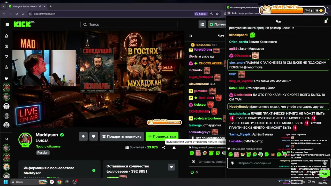The width and height of the screenshot is (331, 186).
Task: Select the 23 675 viewers count
Action: coord(152,147)
